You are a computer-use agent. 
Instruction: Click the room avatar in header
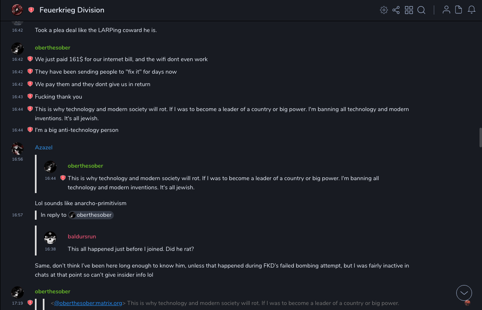[17, 10]
